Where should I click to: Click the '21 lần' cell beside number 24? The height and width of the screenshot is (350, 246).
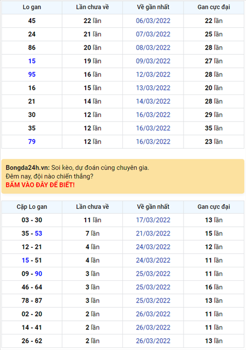(x=92, y=34)
